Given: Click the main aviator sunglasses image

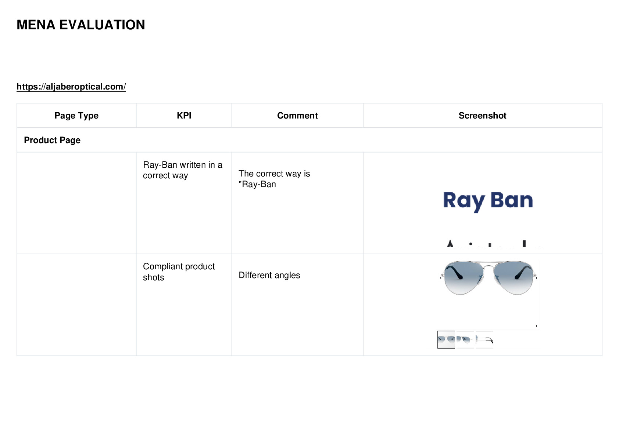Looking at the screenshot, I should pyautogui.click(x=489, y=278).
